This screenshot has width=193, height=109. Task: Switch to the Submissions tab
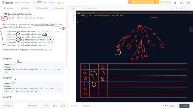pos(59,8)
